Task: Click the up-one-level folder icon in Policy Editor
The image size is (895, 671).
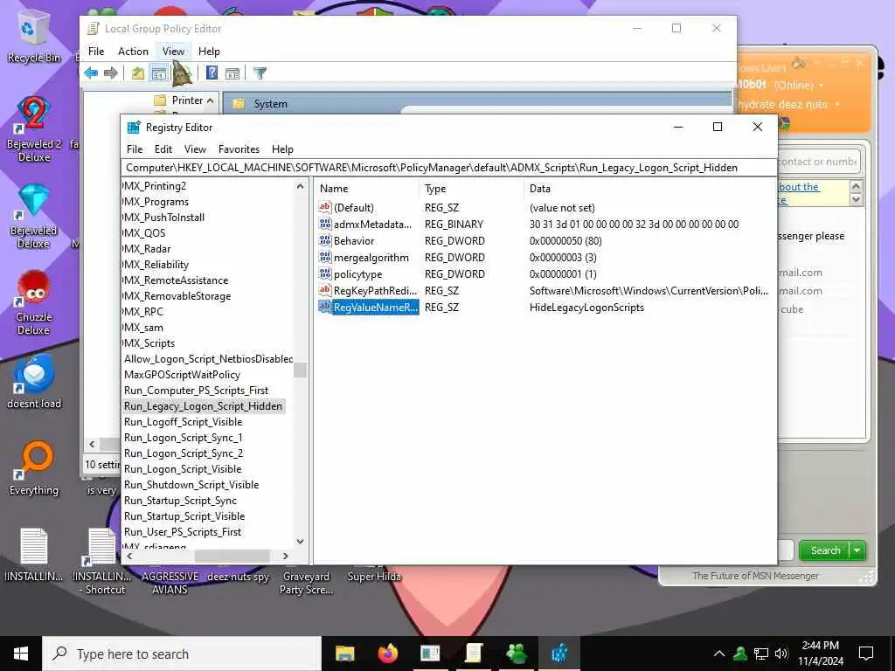Action: 137,73
